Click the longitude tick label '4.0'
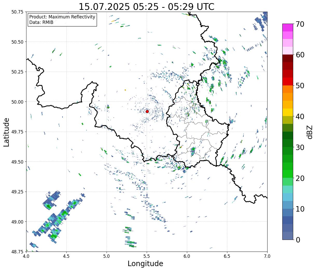This screenshot has height=270, width=316. 26,256
